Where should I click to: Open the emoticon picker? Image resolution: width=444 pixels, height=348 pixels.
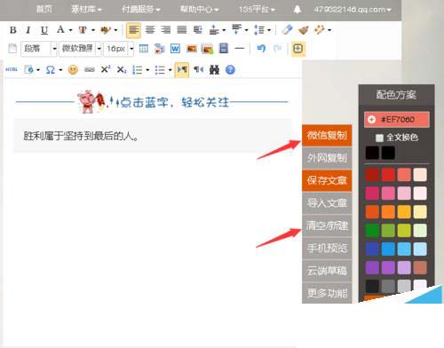(73, 70)
